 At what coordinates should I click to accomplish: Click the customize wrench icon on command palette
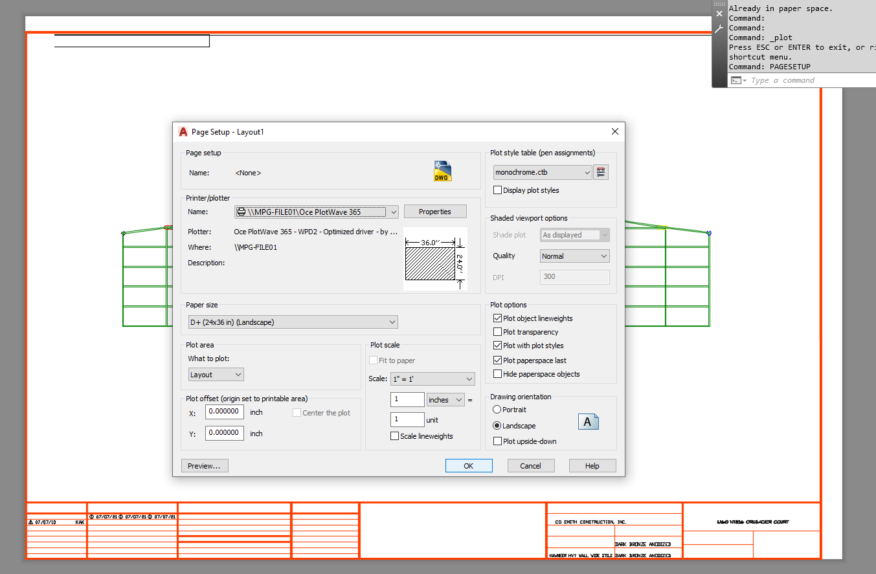coord(719,29)
